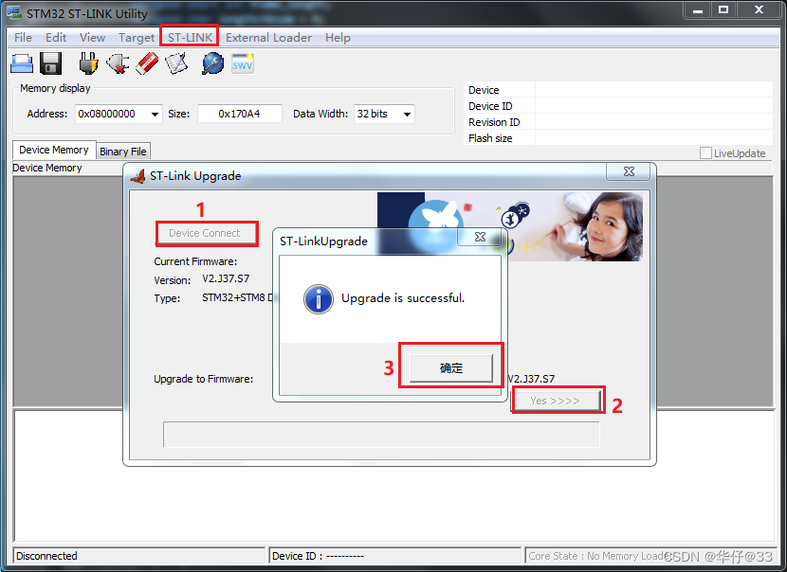
Task: Maximize the STM32 ST-LINK Utility window
Action: (x=723, y=9)
